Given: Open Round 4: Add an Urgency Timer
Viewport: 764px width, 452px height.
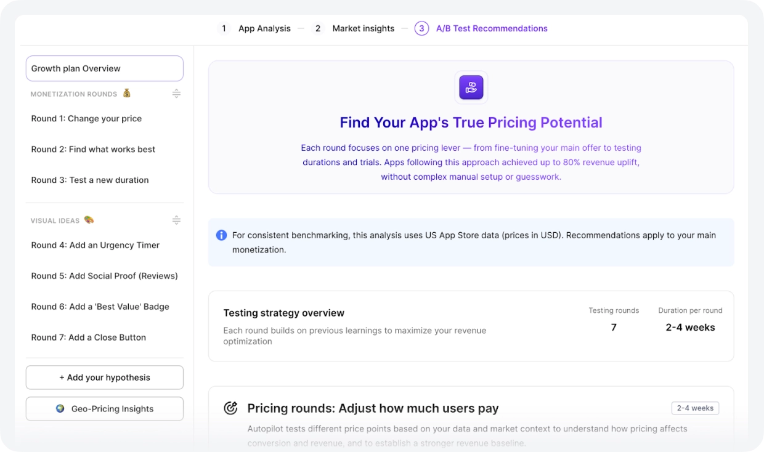Looking at the screenshot, I should click(x=95, y=245).
